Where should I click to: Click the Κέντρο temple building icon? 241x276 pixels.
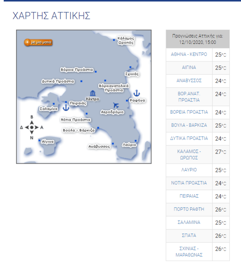tap(93, 93)
